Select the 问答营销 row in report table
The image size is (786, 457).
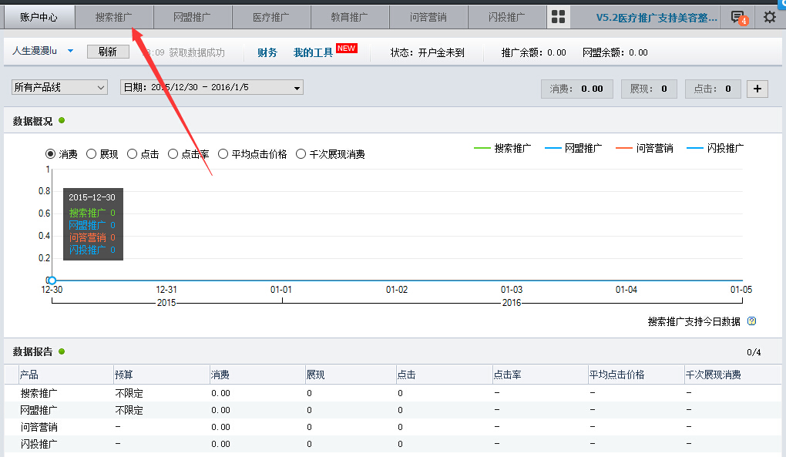(x=393, y=427)
